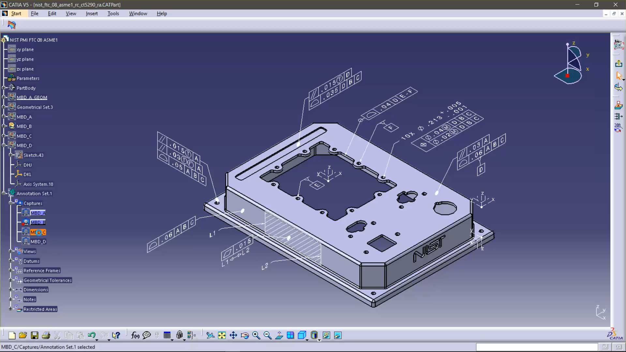
Task: Open the Undo history dropdown arrow
Action: coord(97,340)
